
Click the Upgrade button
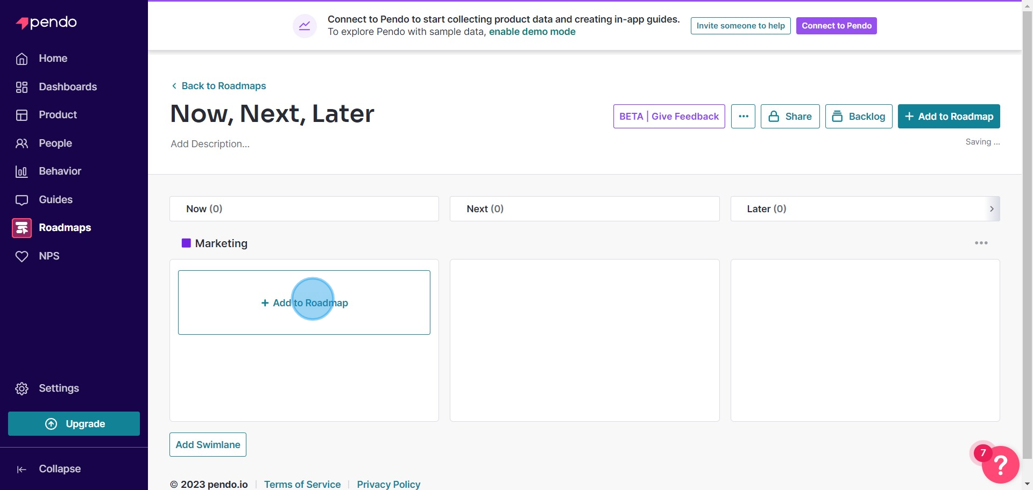[74, 424]
